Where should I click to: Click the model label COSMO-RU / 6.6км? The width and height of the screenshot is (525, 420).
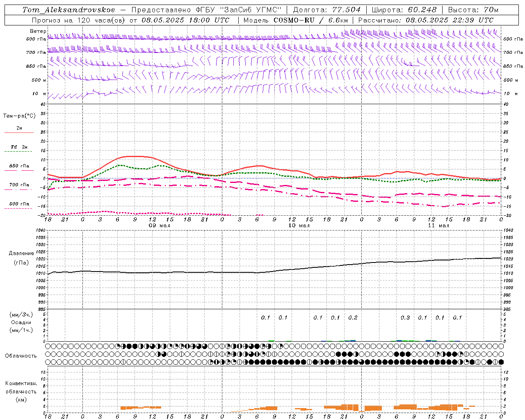[311, 20]
